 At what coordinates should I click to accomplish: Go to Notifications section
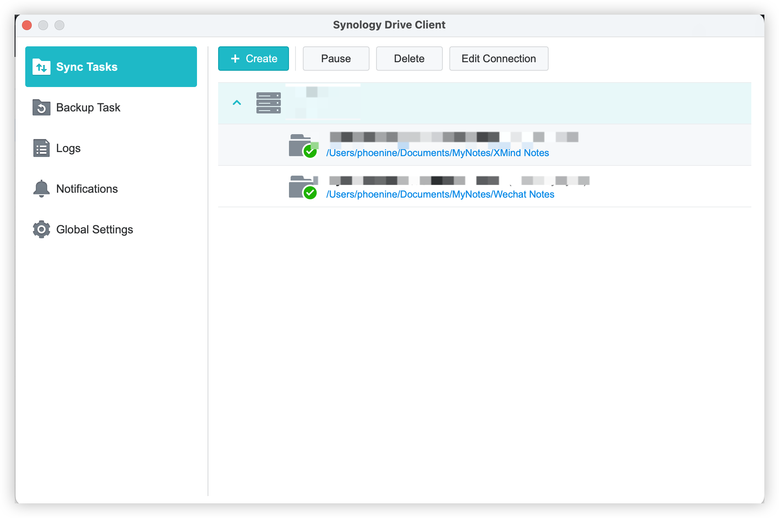[x=87, y=189]
